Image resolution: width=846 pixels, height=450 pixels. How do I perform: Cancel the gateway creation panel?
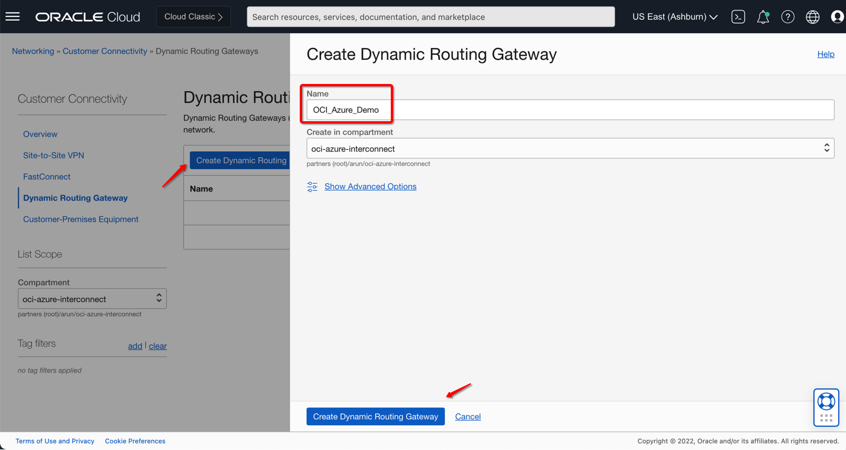point(468,417)
